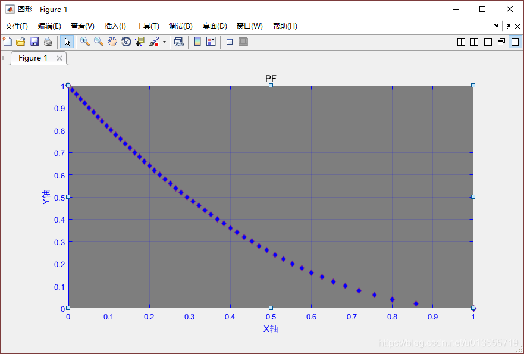This screenshot has width=524, height=354.
Task: Save the figure with the floppy disk icon
Action: click(x=34, y=42)
